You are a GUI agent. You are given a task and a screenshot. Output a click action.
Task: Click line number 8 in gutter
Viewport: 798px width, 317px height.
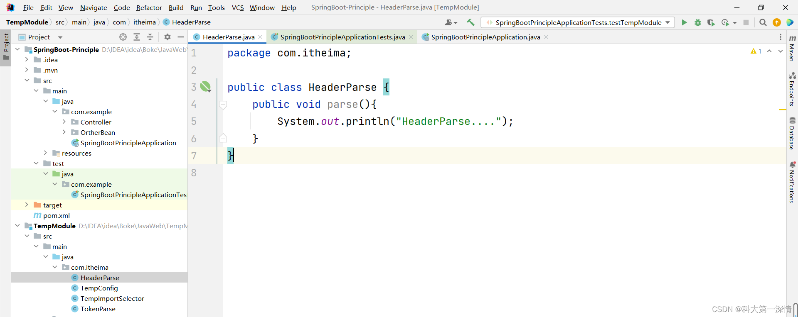tap(194, 173)
